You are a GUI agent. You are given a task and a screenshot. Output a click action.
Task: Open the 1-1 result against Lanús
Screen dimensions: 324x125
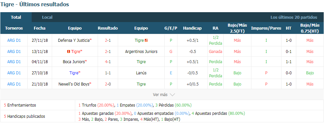(108, 73)
